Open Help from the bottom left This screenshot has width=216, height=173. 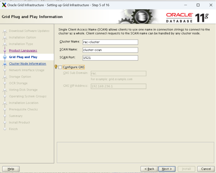coord(11,169)
